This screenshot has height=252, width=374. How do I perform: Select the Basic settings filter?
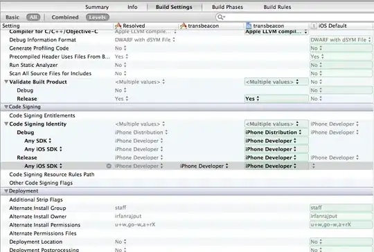[x=12, y=17]
